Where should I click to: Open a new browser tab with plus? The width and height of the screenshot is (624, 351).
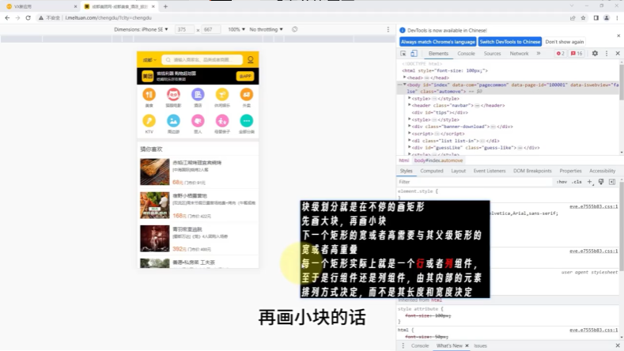click(x=165, y=6)
